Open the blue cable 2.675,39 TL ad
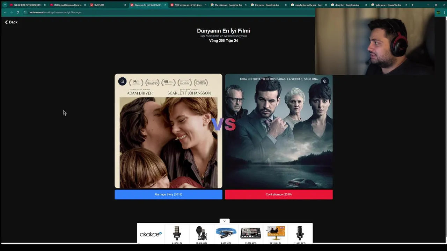 [x=226, y=235]
